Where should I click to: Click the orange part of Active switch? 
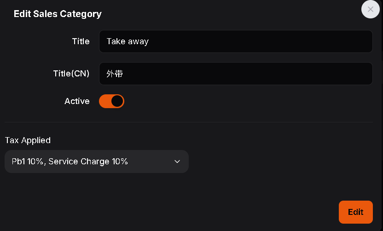pos(105,101)
